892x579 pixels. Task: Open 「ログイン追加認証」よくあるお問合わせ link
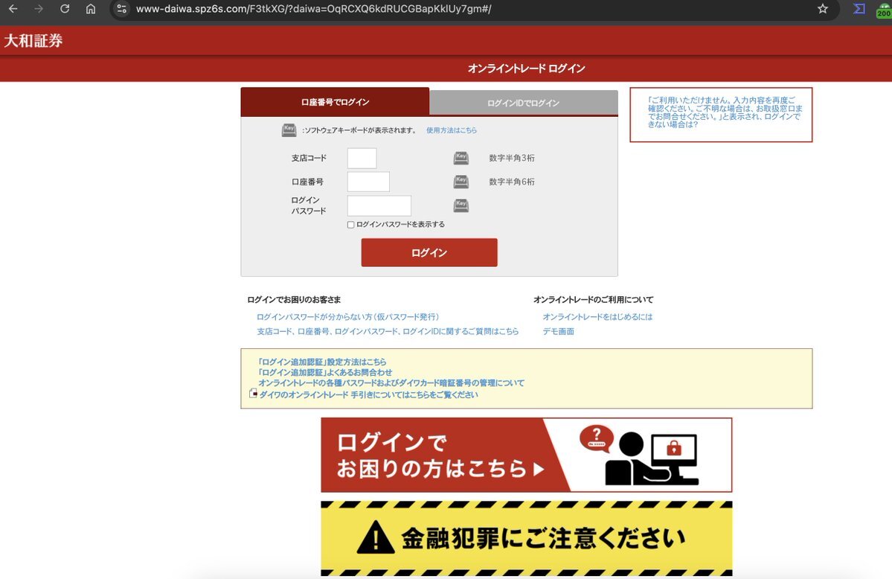coord(324,372)
